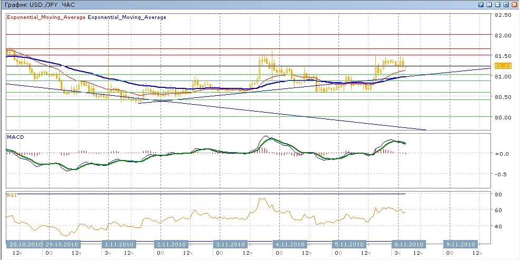Select the 3.11.2010 date marker
Image resolution: width=520 pixels, height=260 pixels.
pos(230,245)
